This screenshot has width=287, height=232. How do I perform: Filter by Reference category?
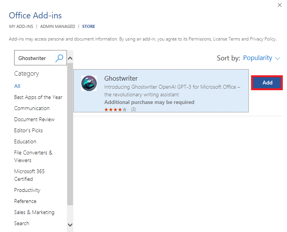point(25,201)
